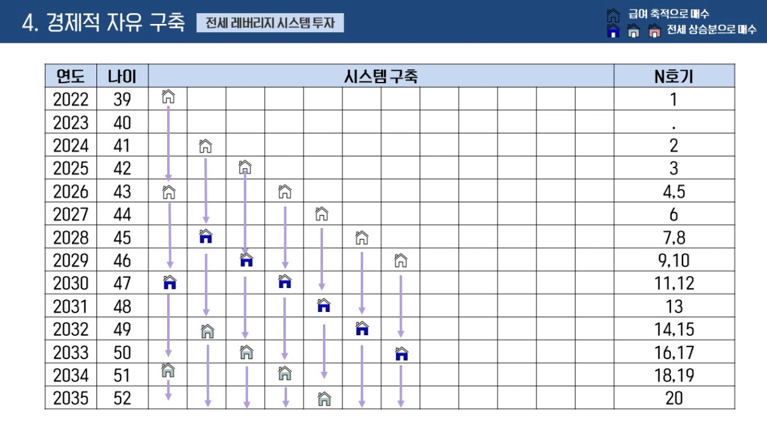Click the 연도 column header
Image resolution: width=767 pixels, height=431 pixels.
click(x=71, y=76)
